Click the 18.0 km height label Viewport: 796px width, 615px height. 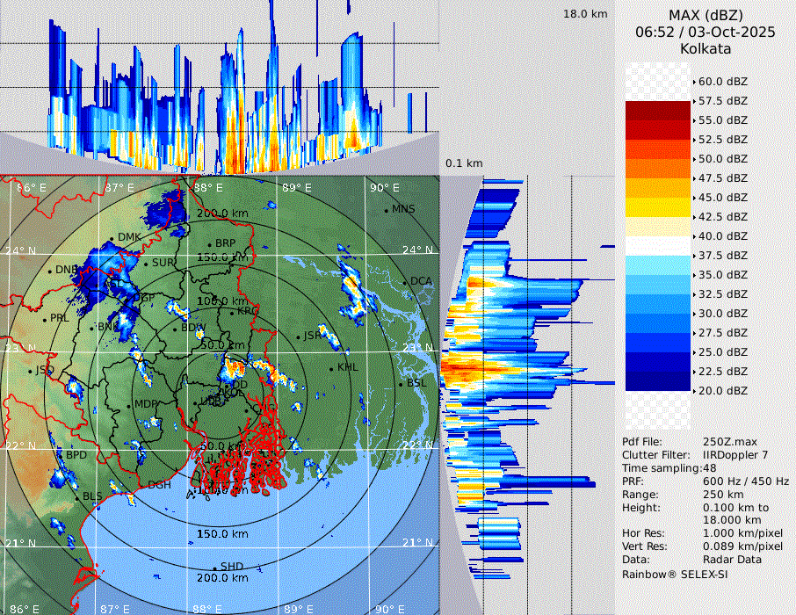click(585, 14)
